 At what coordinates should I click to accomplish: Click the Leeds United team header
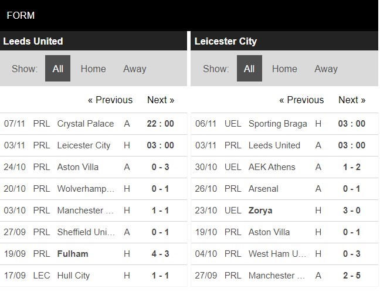33,41
